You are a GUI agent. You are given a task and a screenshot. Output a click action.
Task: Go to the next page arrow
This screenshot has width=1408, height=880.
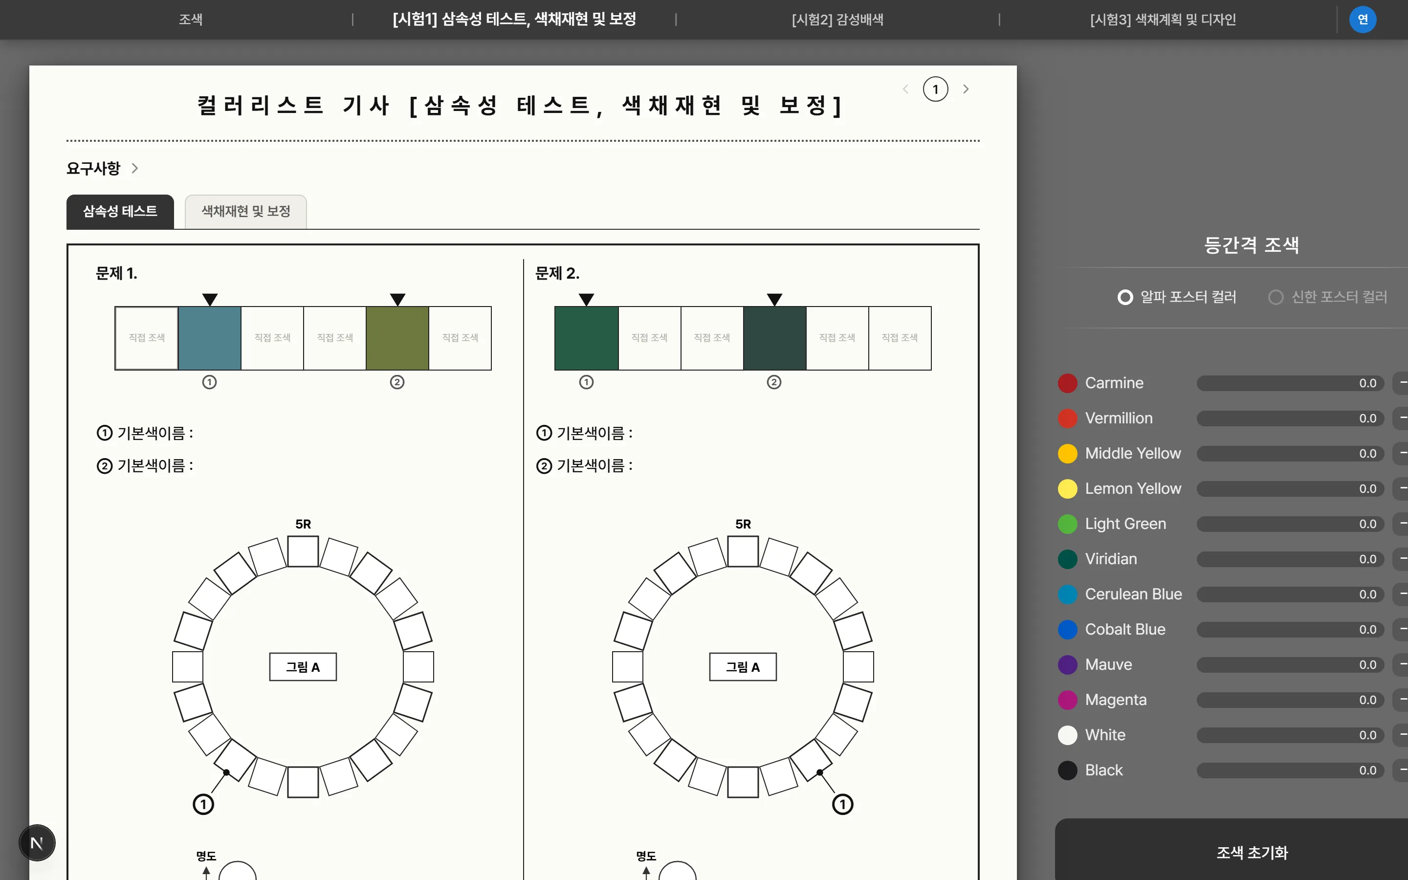click(966, 89)
